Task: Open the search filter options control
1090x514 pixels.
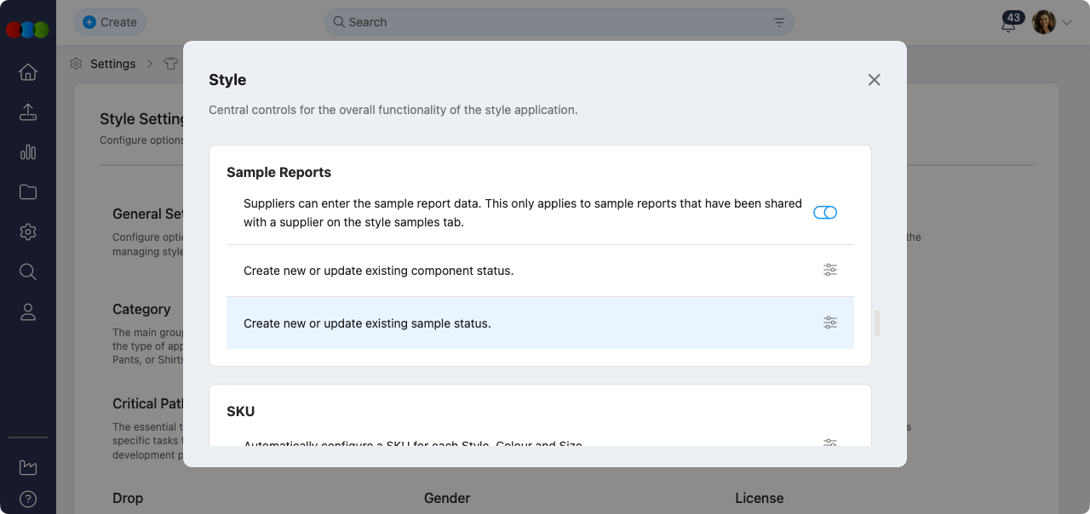Action: (778, 22)
